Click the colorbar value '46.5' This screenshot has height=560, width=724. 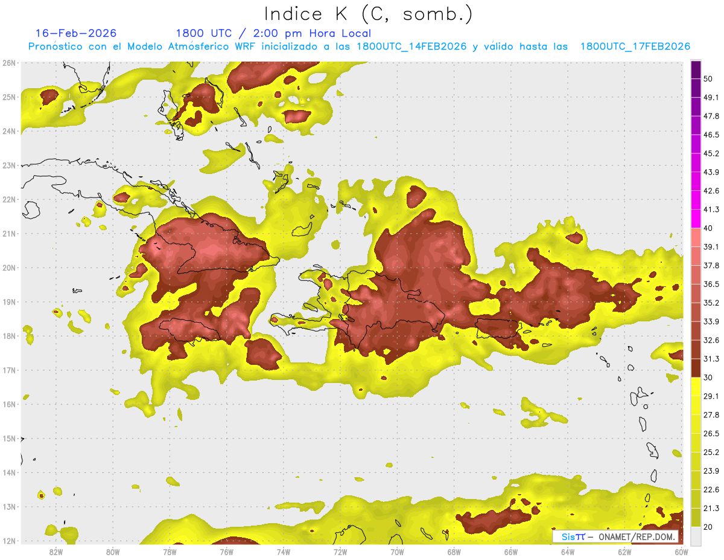pyautogui.click(x=711, y=135)
